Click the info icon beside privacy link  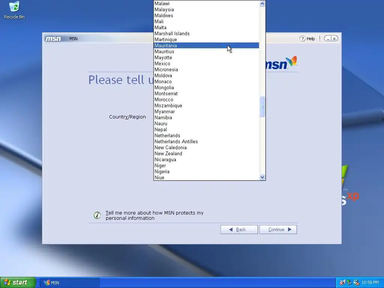(x=97, y=215)
